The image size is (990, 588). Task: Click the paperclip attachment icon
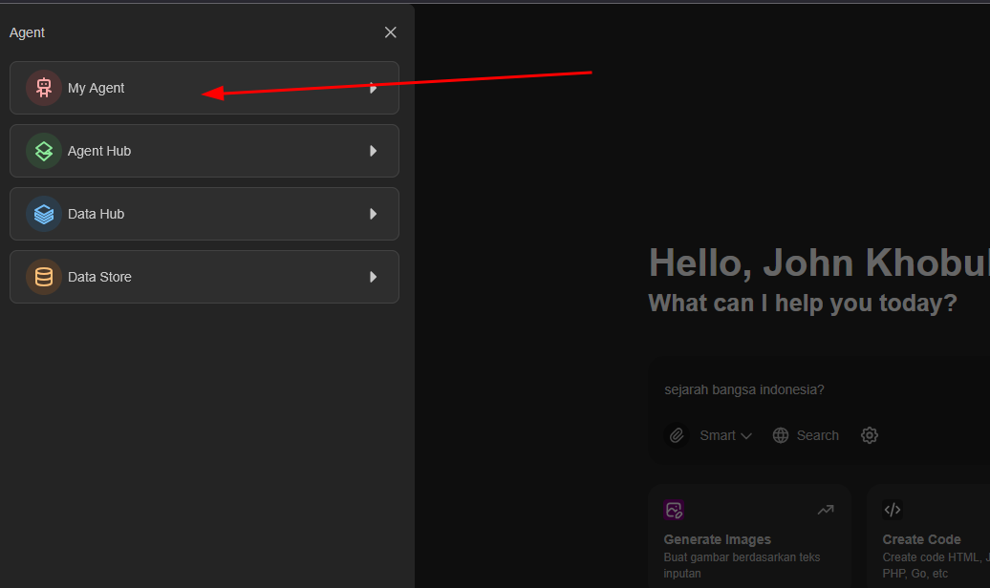(677, 435)
